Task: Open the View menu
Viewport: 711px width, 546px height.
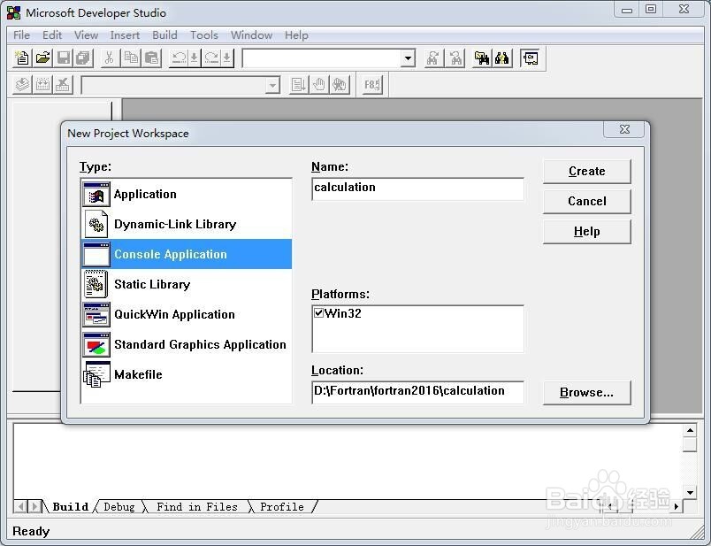Action: coord(86,35)
